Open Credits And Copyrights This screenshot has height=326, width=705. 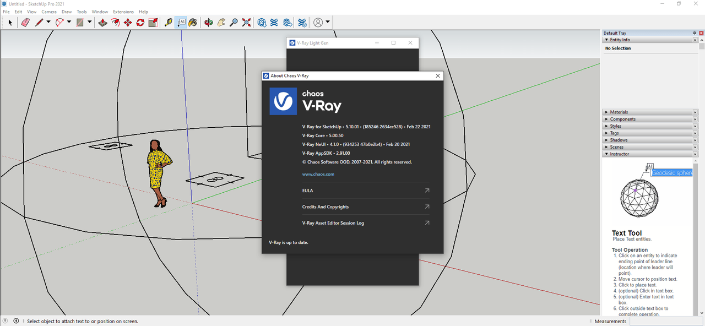[x=366, y=207]
